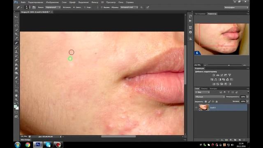
Task: Open the Файл menu
Action: (x=23, y=2)
